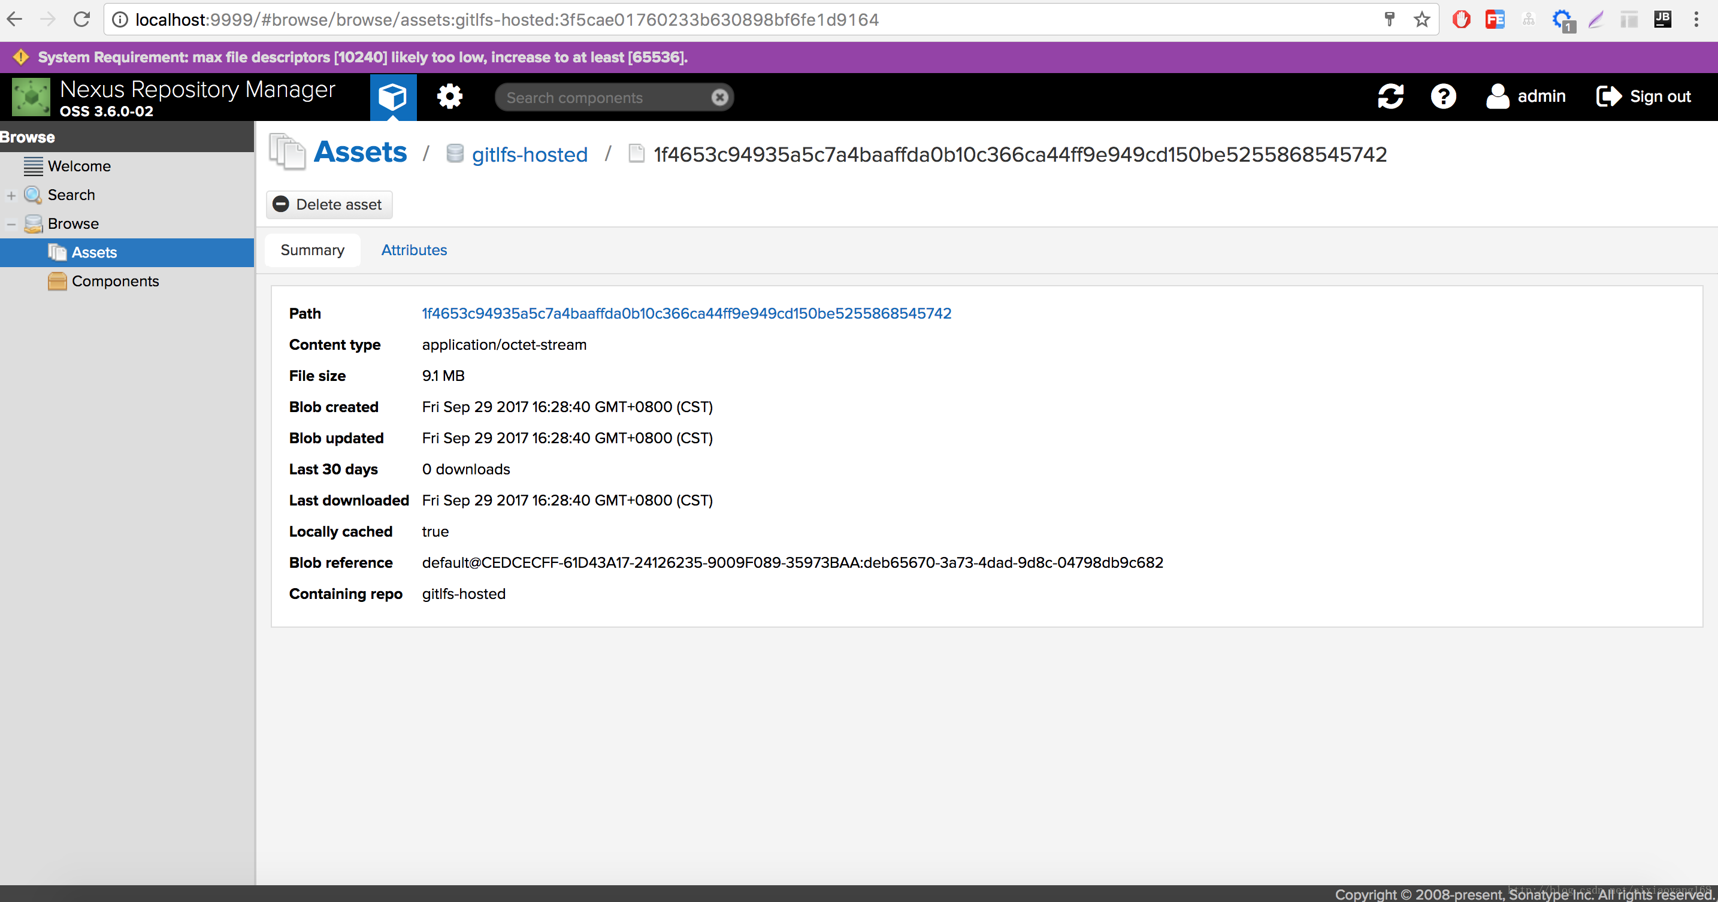Click the Nexus Repository Manager logo
This screenshot has height=902, width=1718.
(31, 96)
